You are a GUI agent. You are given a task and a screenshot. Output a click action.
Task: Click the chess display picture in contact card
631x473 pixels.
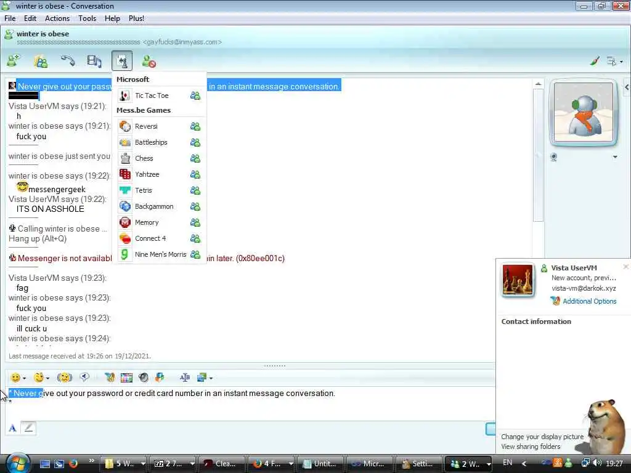pyautogui.click(x=518, y=280)
